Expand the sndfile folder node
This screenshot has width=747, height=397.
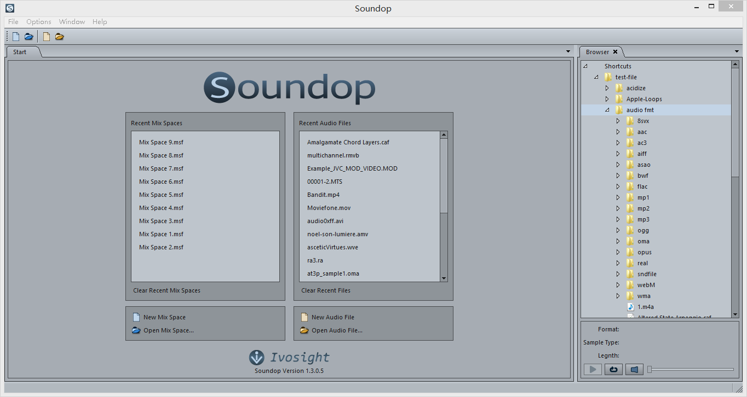(618, 274)
